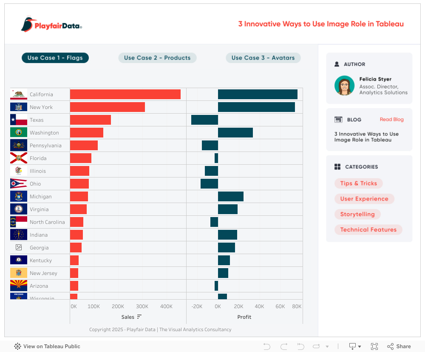Viewport: 425px width, 352px height.
Task: Expand the refresh options dropdown arrow
Action: (x=327, y=347)
